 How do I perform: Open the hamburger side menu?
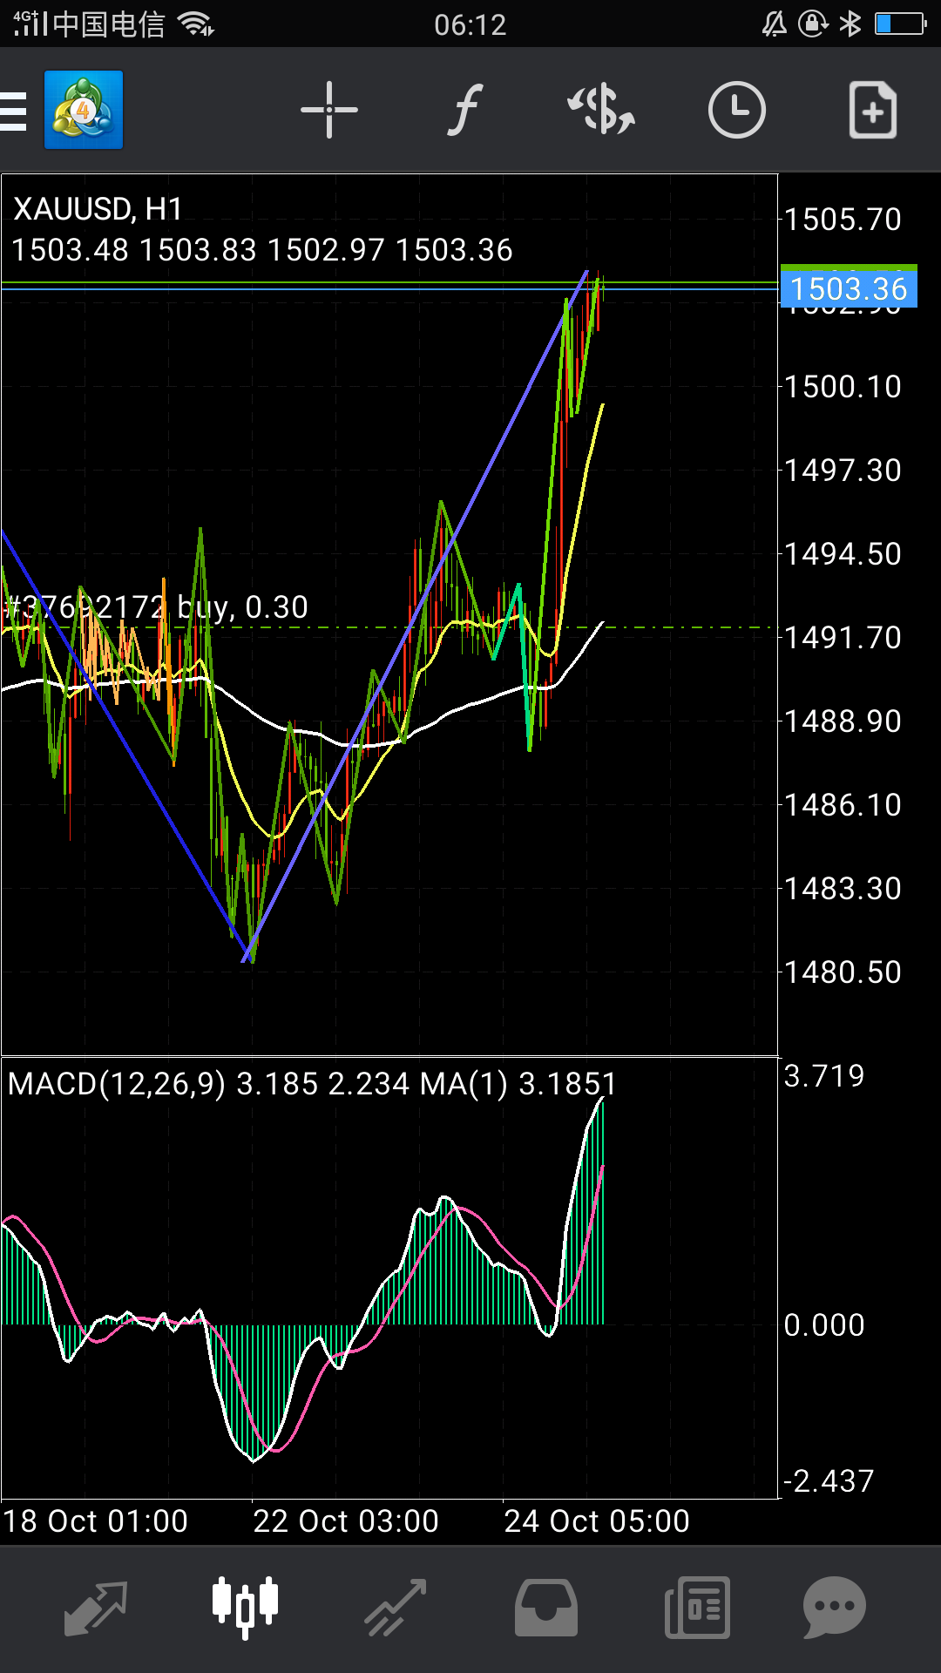[x=13, y=111]
